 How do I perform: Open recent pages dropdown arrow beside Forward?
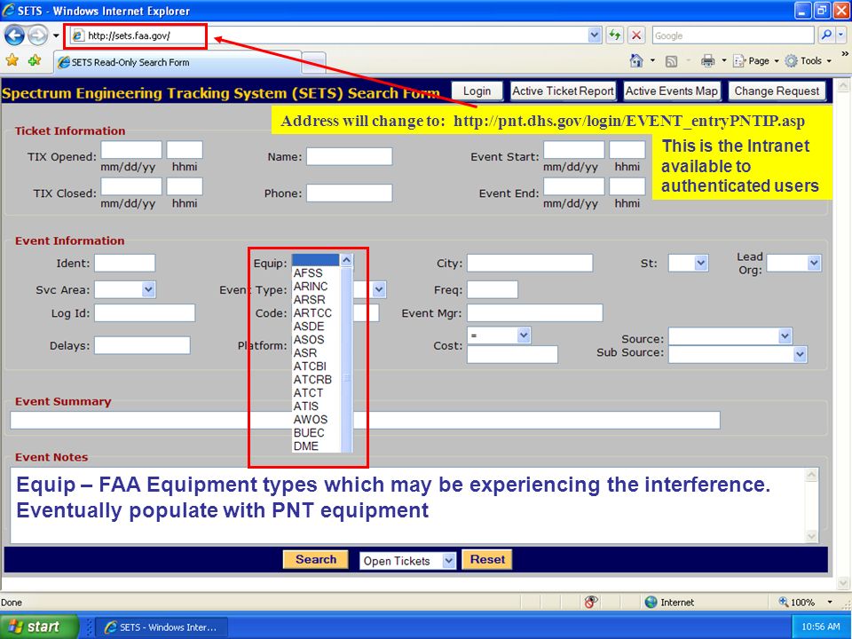(56, 35)
